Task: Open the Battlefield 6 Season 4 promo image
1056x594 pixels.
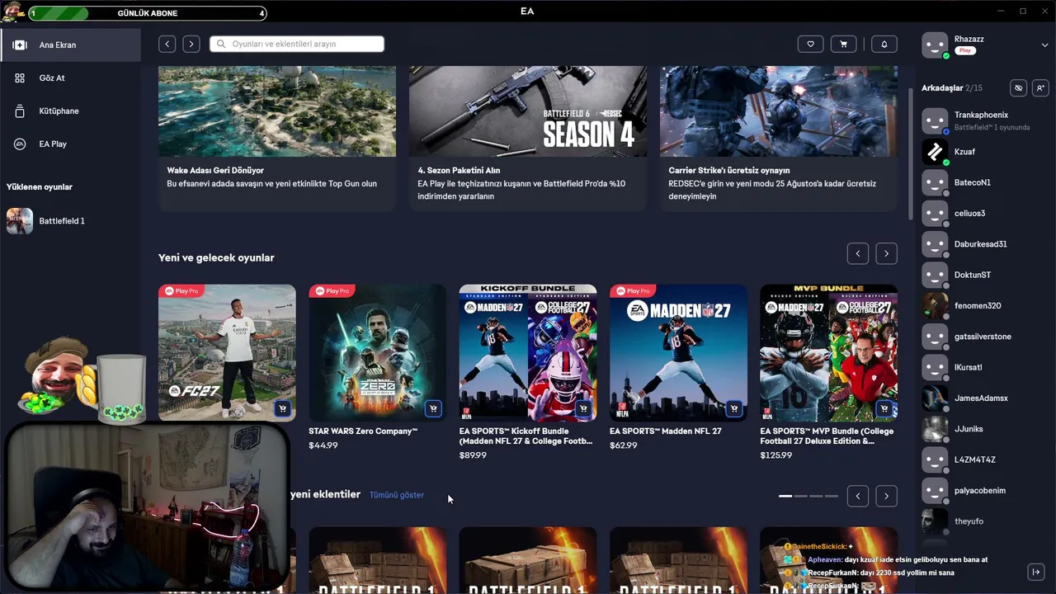Action: [528, 111]
